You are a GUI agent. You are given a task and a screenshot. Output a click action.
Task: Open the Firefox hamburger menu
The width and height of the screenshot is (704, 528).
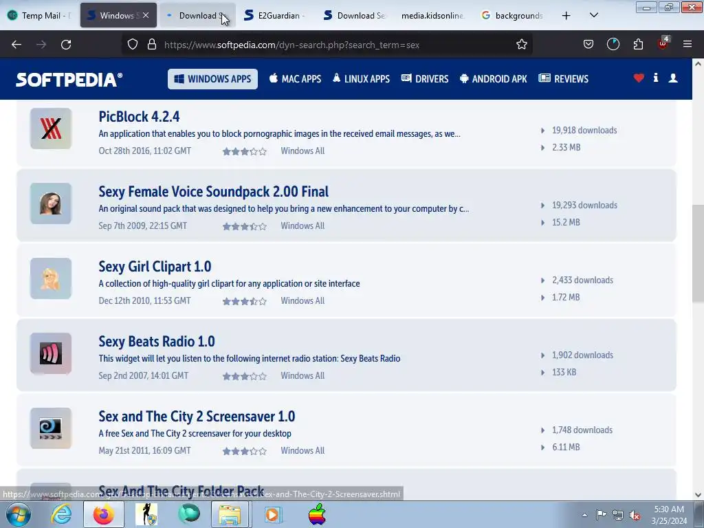pyautogui.click(x=687, y=44)
